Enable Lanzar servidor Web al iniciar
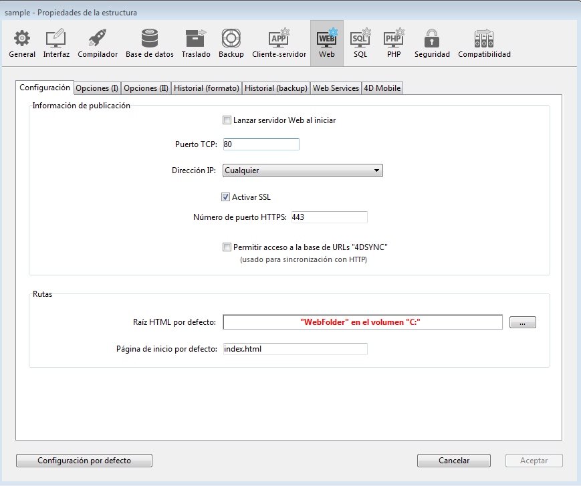The height and width of the screenshot is (486, 581). [x=227, y=121]
